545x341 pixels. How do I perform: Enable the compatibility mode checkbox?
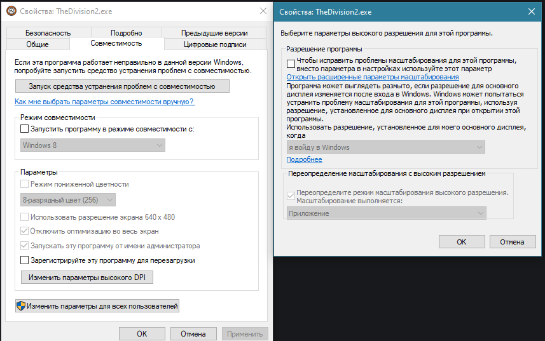25,129
